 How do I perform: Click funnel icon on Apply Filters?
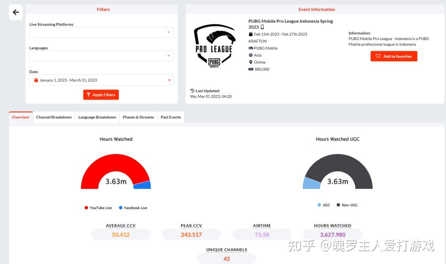click(88, 95)
